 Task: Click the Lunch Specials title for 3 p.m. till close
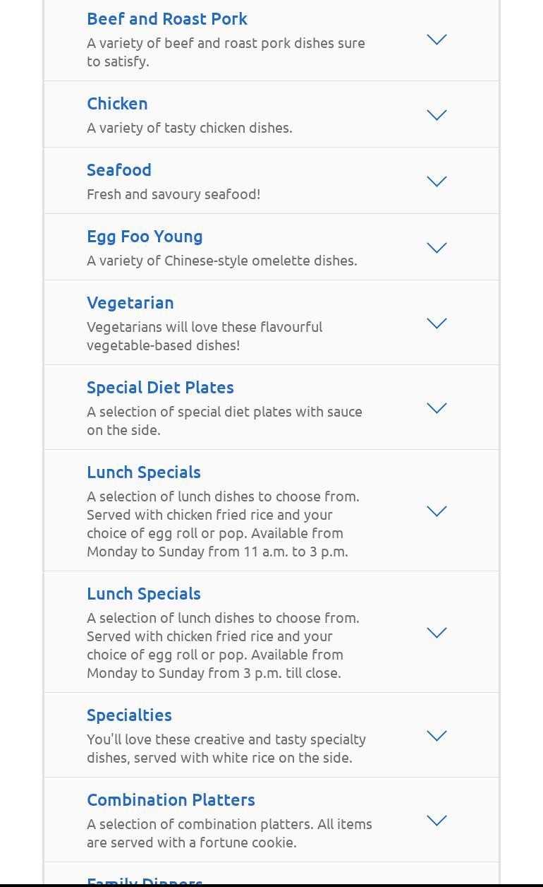[144, 594]
